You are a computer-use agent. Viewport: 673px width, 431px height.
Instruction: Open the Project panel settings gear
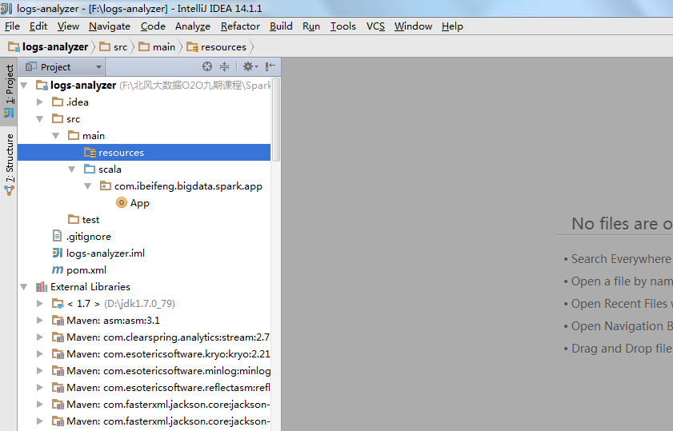[x=250, y=66]
